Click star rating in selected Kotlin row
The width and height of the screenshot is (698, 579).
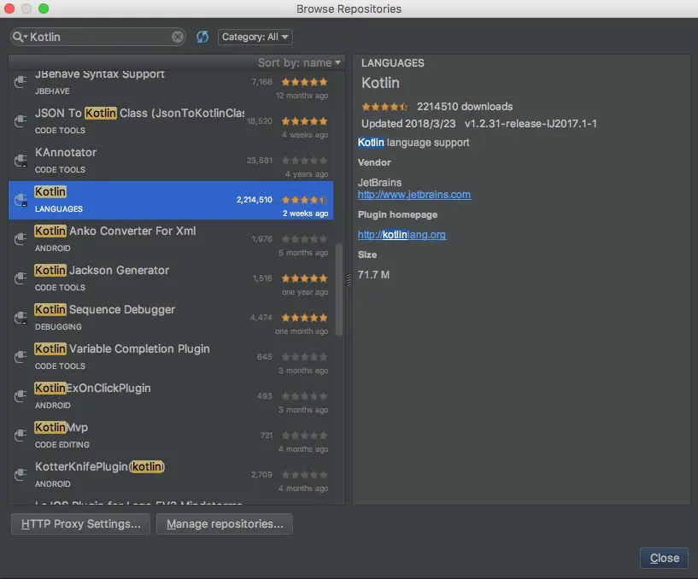pyautogui.click(x=304, y=200)
